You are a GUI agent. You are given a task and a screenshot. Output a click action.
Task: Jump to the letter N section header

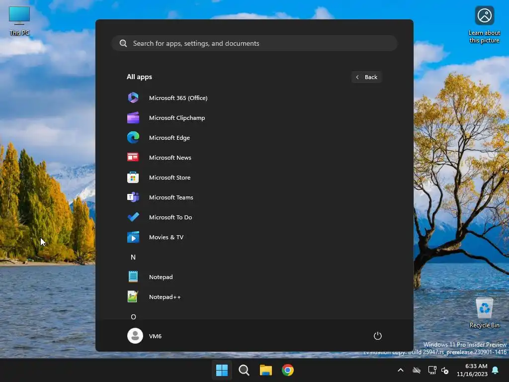pos(133,257)
